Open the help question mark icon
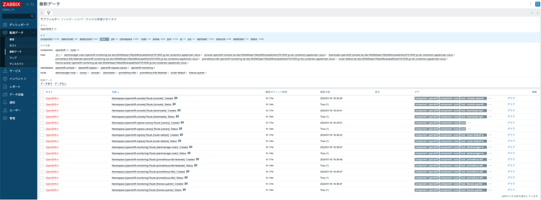 tap(530, 4)
